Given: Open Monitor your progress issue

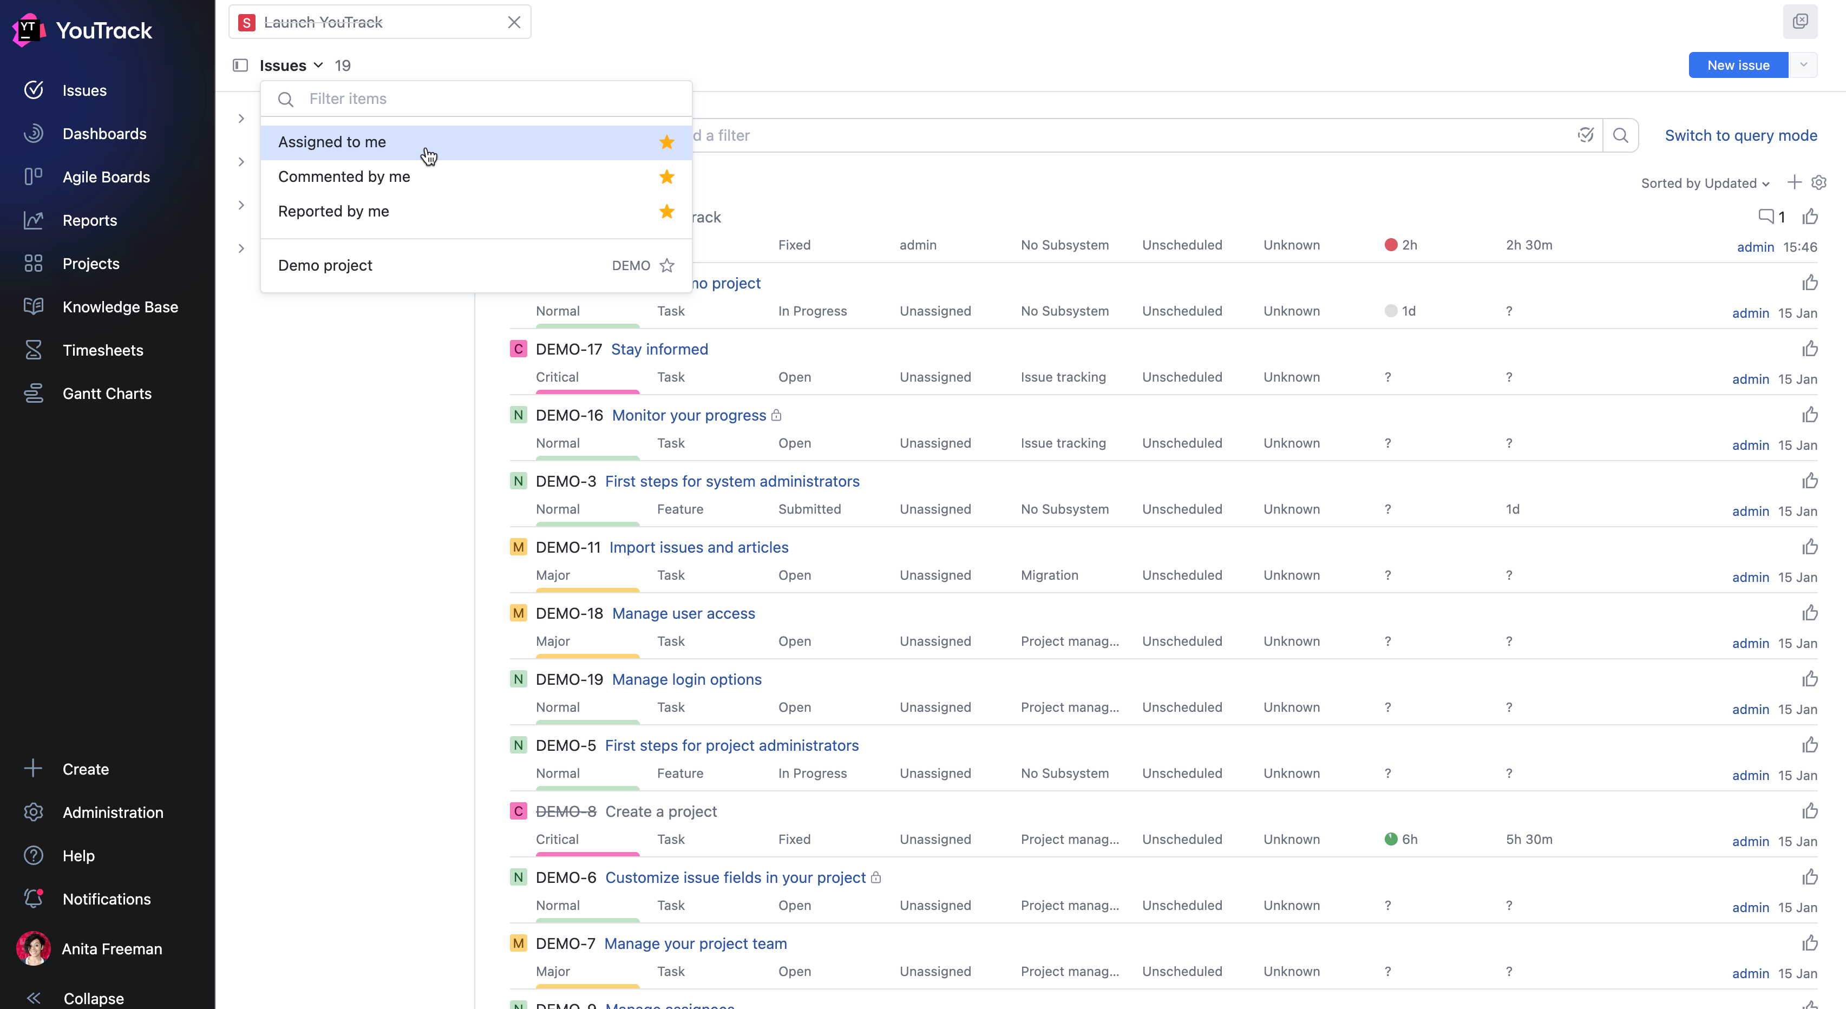Looking at the screenshot, I should click(x=689, y=415).
